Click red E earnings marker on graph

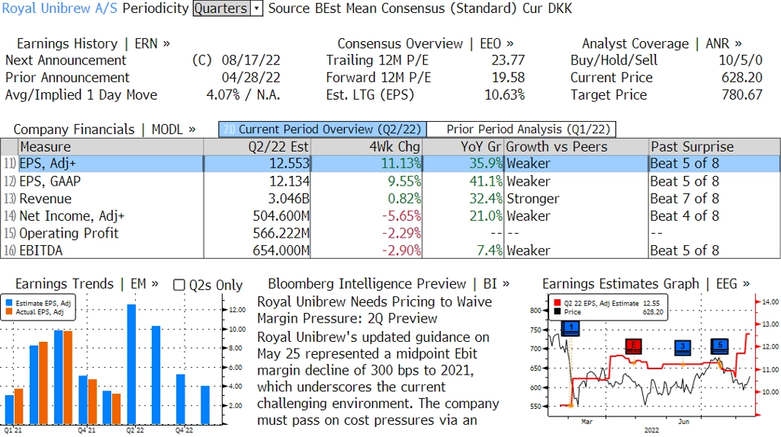click(x=634, y=346)
